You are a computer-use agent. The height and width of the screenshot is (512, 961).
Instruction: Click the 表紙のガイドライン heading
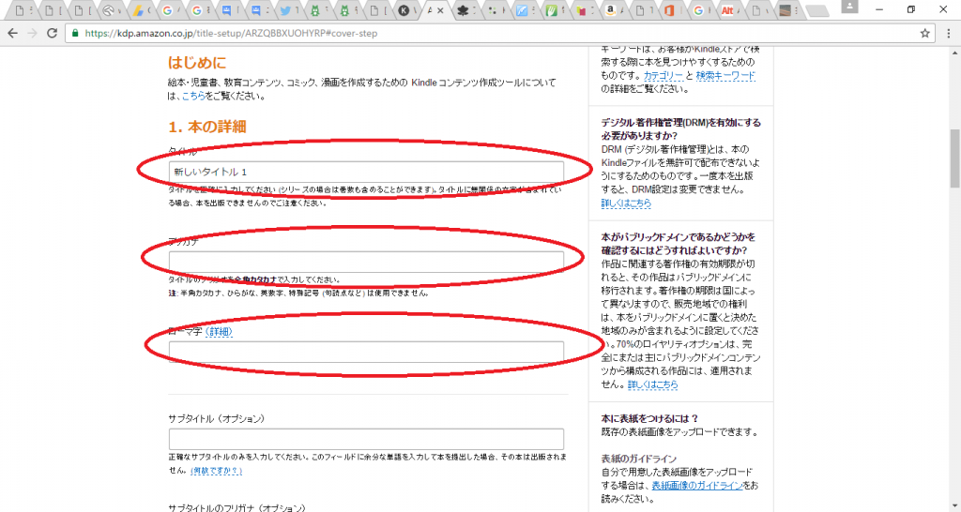tap(638, 459)
